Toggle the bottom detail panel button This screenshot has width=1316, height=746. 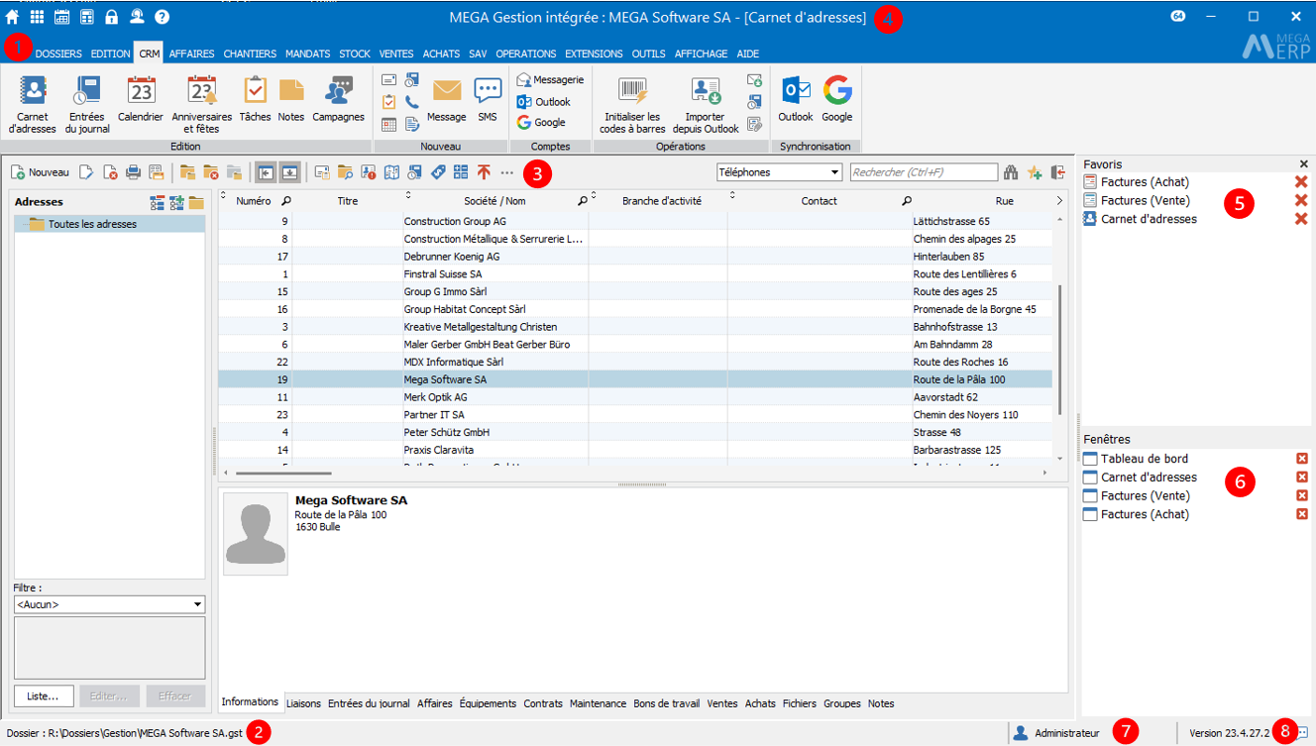tap(289, 172)
